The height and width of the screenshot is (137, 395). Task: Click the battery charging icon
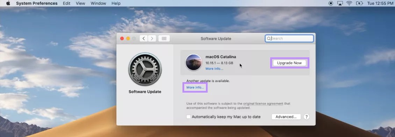[x=359, y=3]
